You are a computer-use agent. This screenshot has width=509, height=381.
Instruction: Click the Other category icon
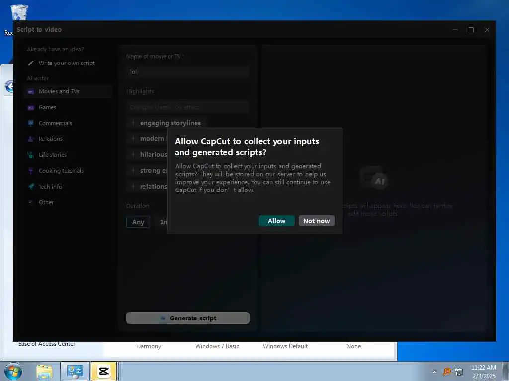[x=31, y=202]
